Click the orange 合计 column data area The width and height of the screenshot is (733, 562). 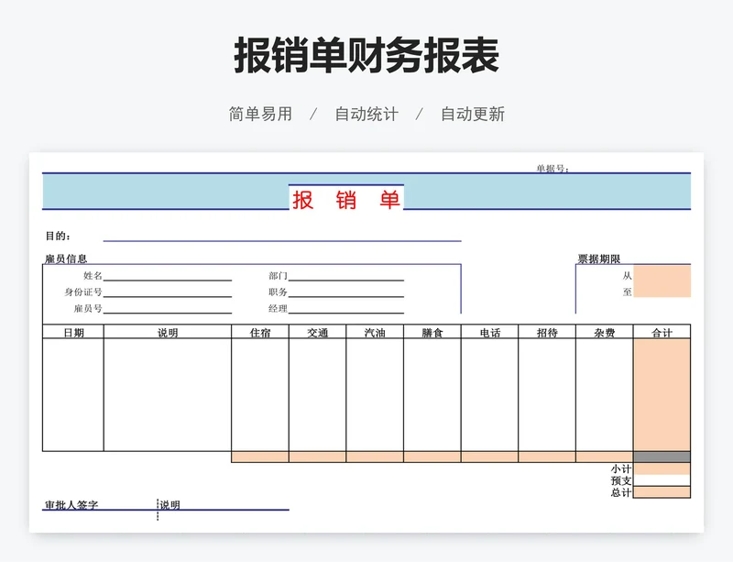[x=662, y=395]
